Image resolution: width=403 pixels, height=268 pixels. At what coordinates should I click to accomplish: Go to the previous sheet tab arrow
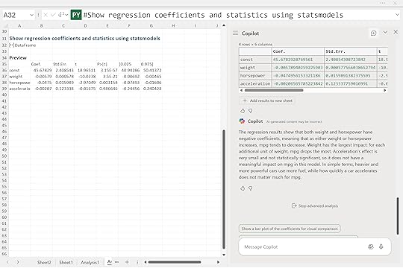tap(7, 262)
